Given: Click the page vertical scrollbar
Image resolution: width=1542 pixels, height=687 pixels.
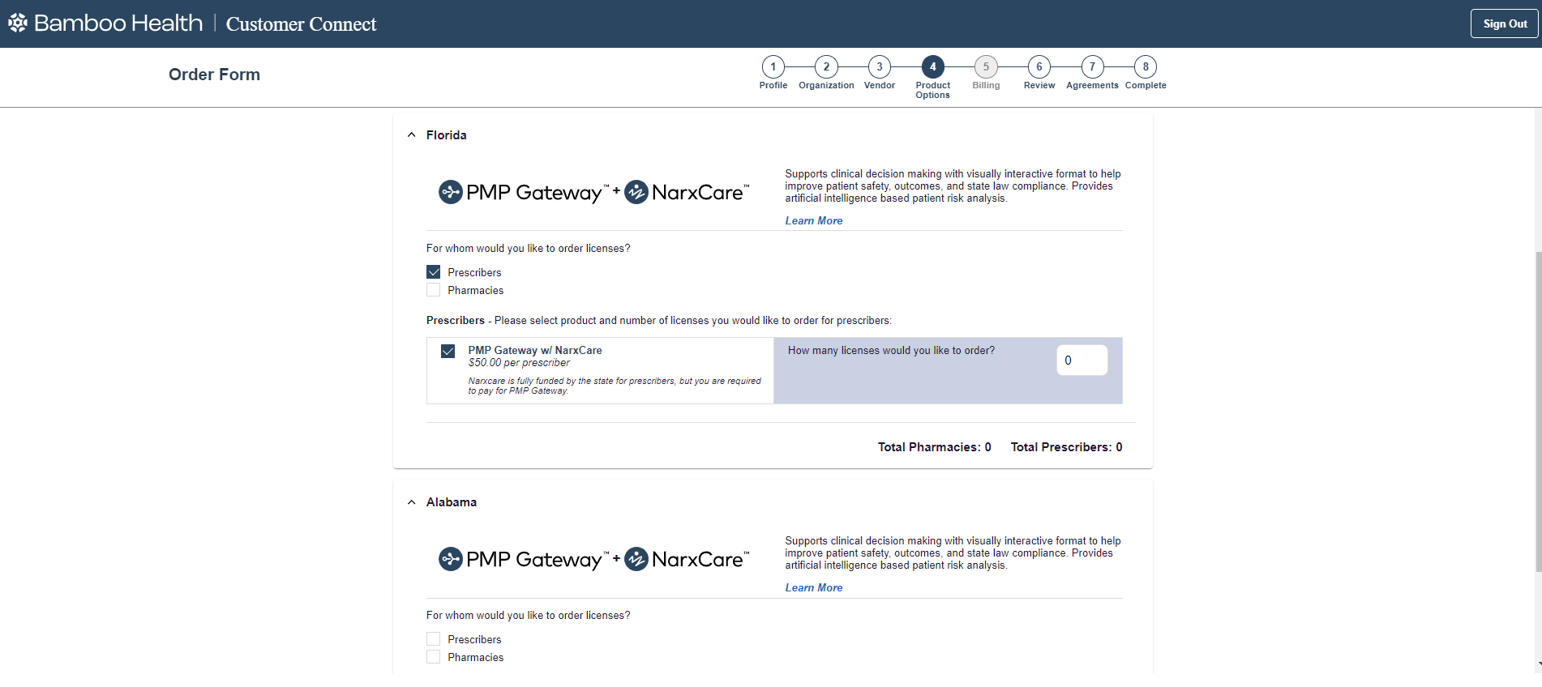Looking at the screenshot, I should coord(1538,413).
